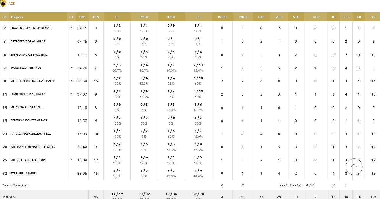Click the BLK column header
This screenshot has height=199, width=380.
316,17
